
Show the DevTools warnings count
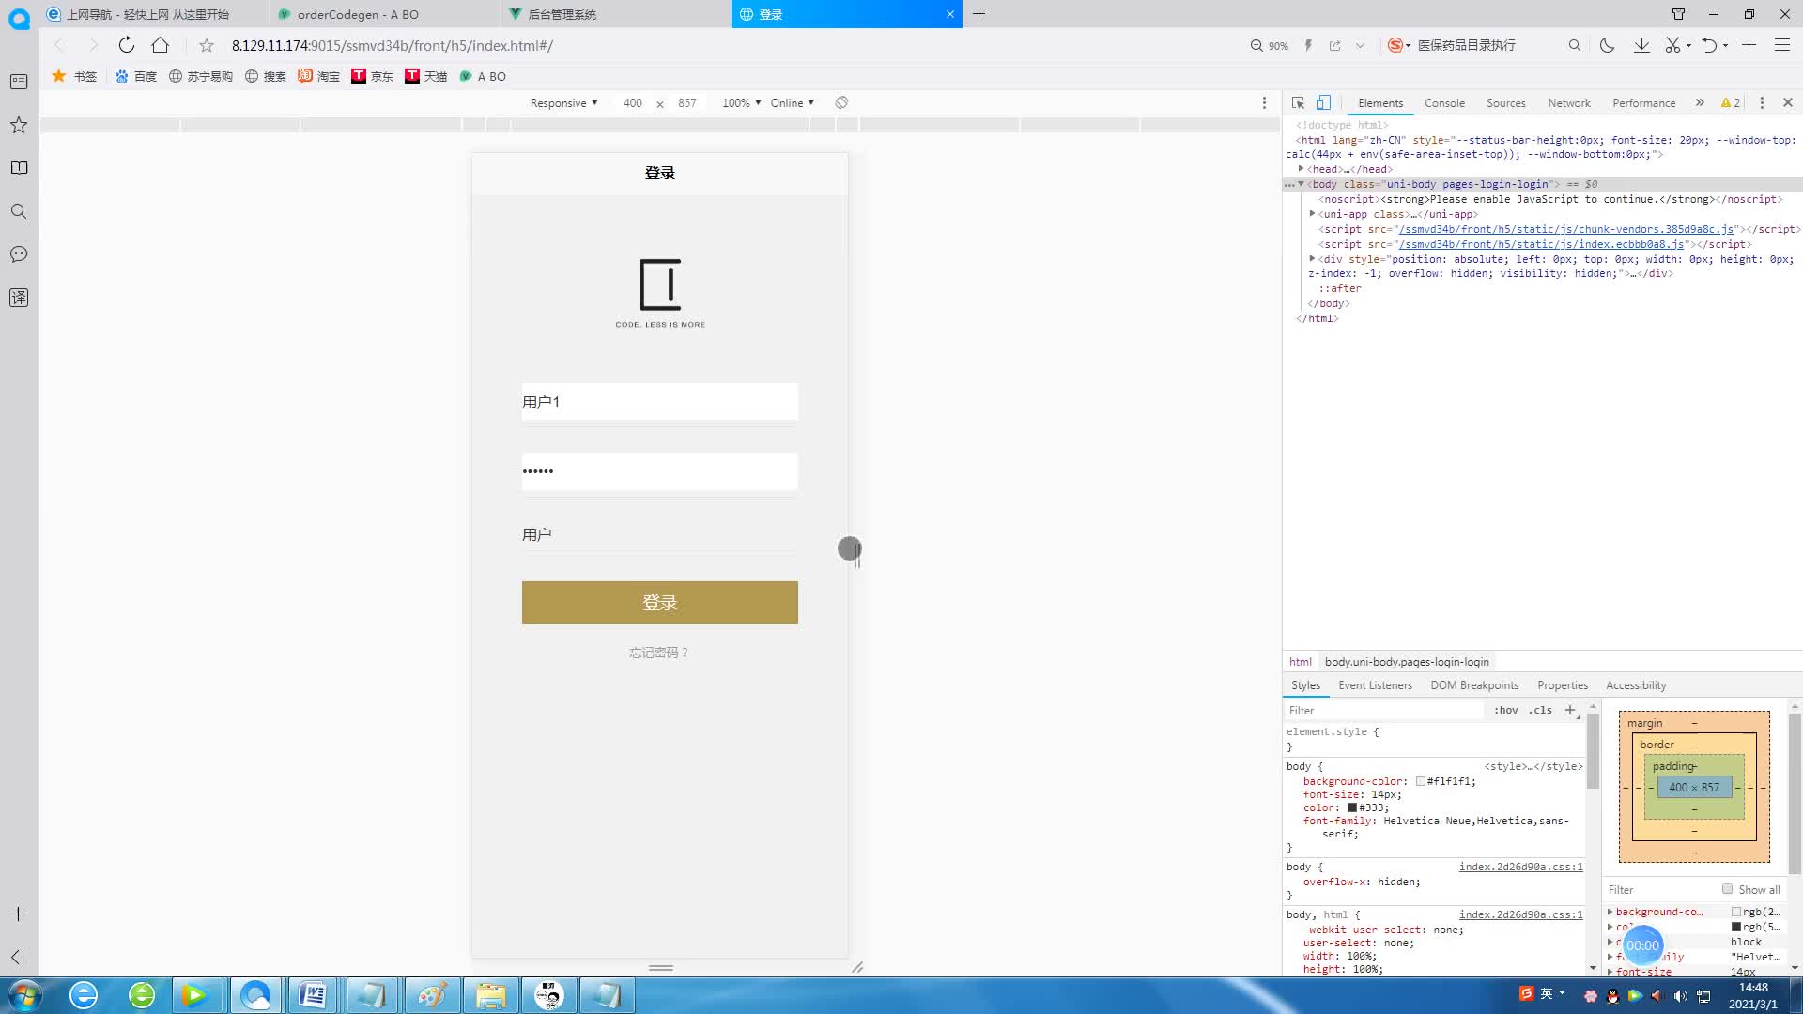tap(1731, 103)
